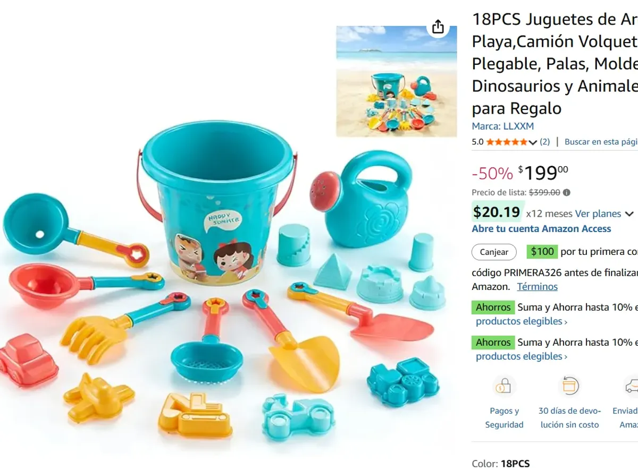
Task: Click Buscar en esta página link
Action: coord(601,142)
